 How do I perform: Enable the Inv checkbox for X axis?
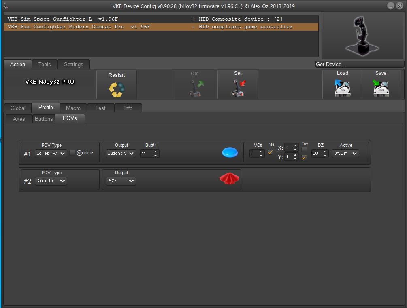(304, 150)
